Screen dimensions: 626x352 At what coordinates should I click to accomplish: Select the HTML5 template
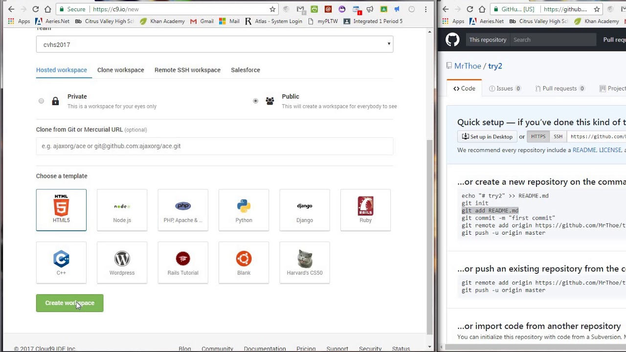click(61, 210)
